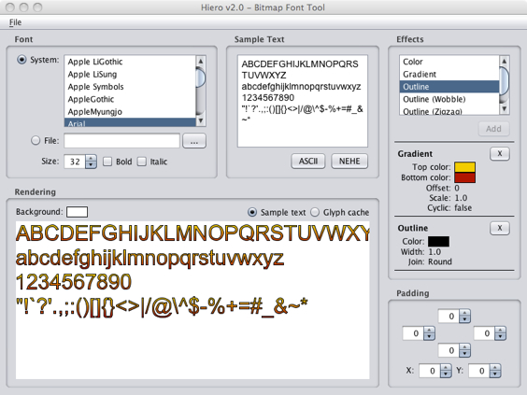
Task: Click the font size field showing 32
Action: tap(75, 162)
